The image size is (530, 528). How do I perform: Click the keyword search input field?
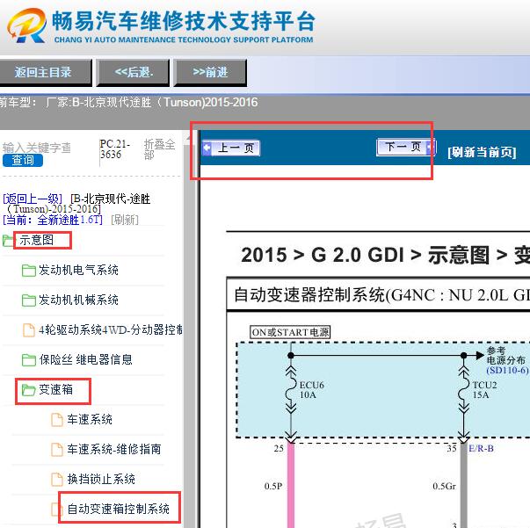[37, 148]
